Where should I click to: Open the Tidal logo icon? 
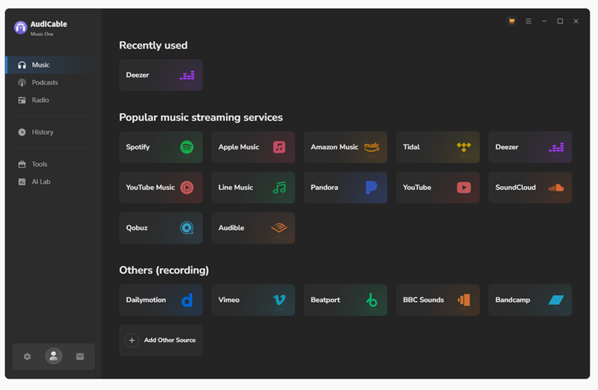(463, 147)
